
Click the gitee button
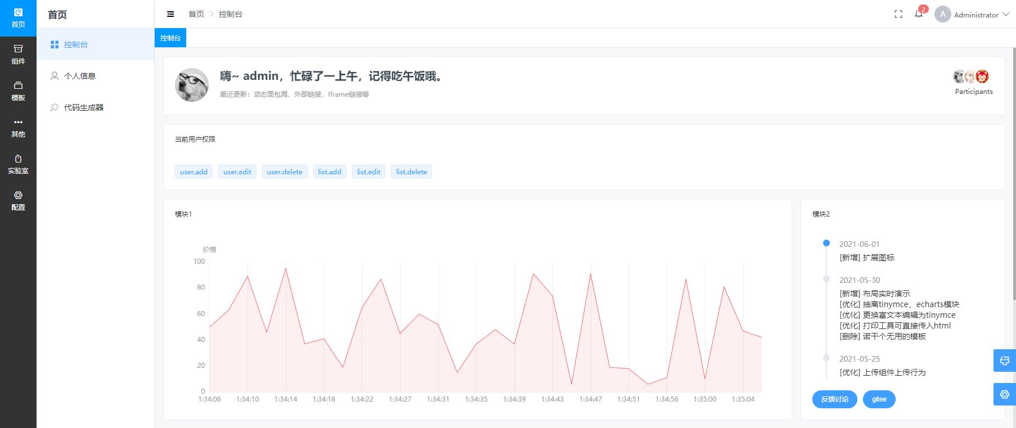point(879,399)
